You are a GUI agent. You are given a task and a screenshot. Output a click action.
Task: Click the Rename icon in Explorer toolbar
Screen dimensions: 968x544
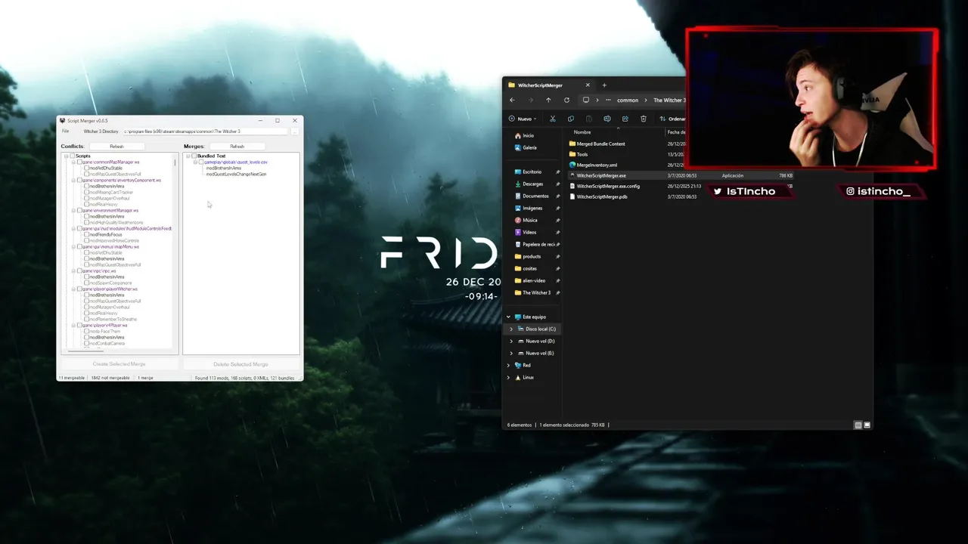(607, 119)
